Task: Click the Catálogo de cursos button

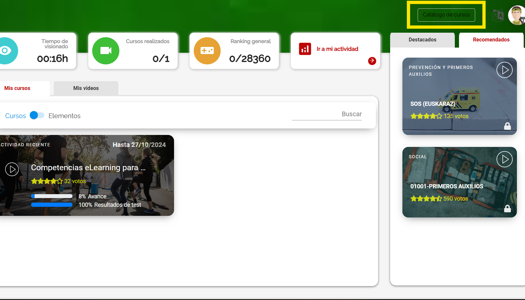Action: tap(446, 15)
